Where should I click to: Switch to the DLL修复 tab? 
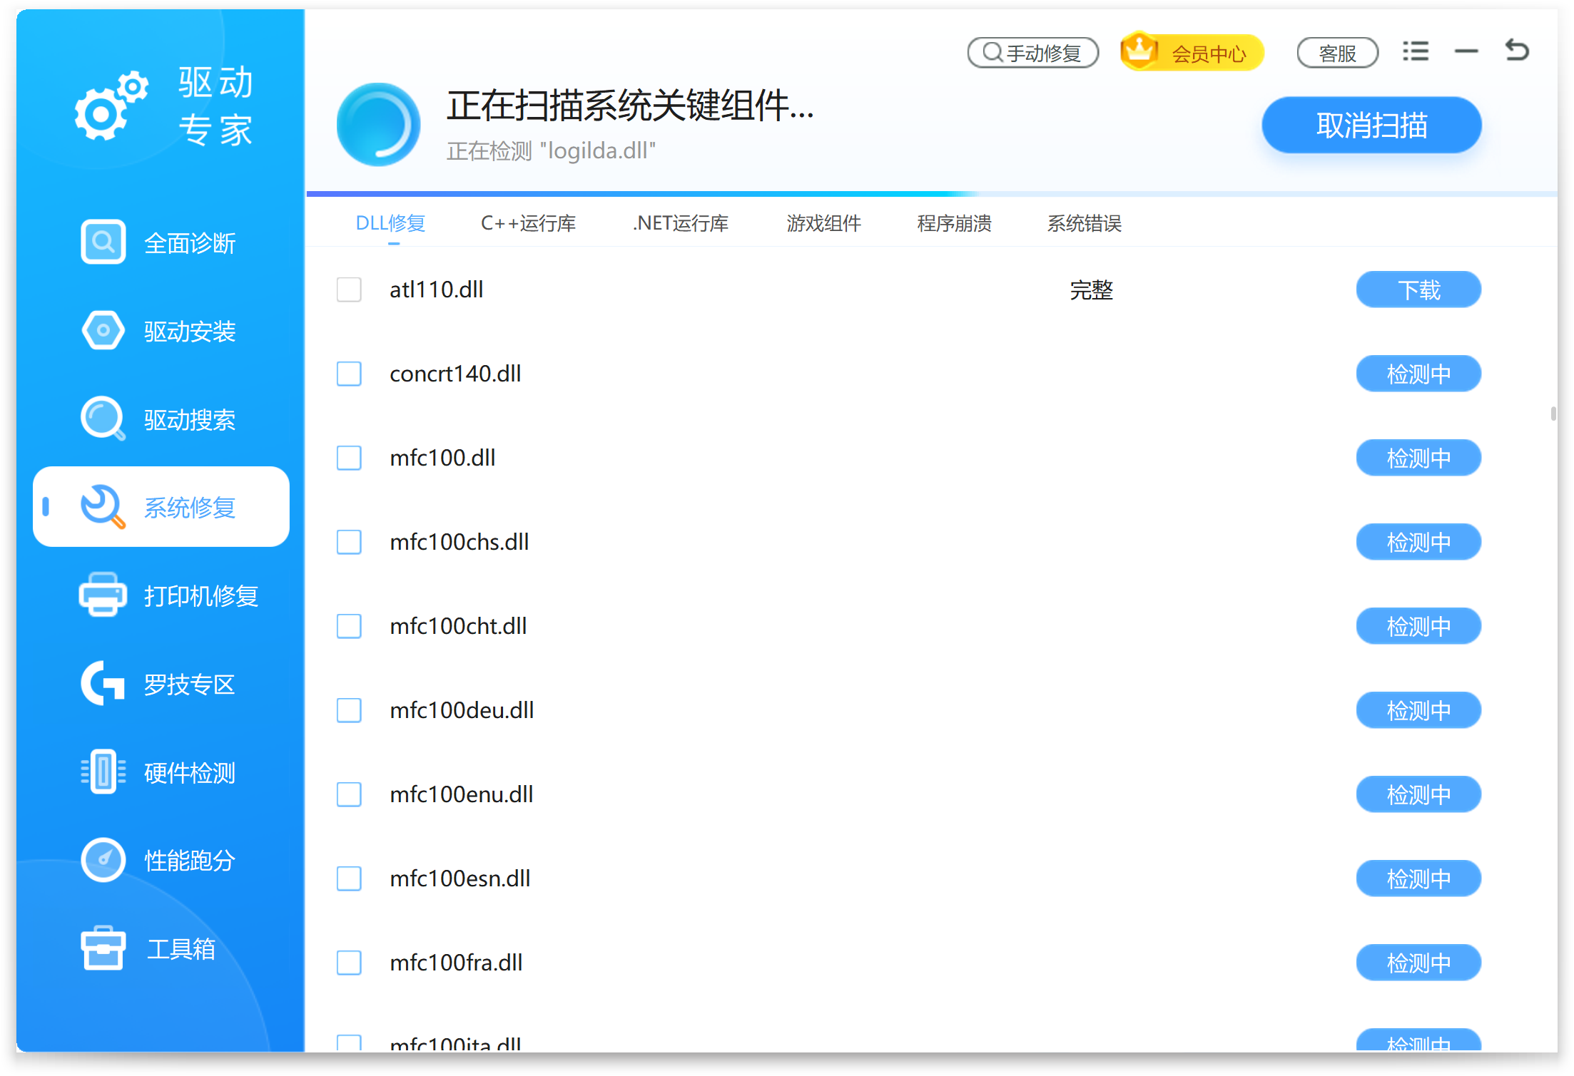[391, 223]
